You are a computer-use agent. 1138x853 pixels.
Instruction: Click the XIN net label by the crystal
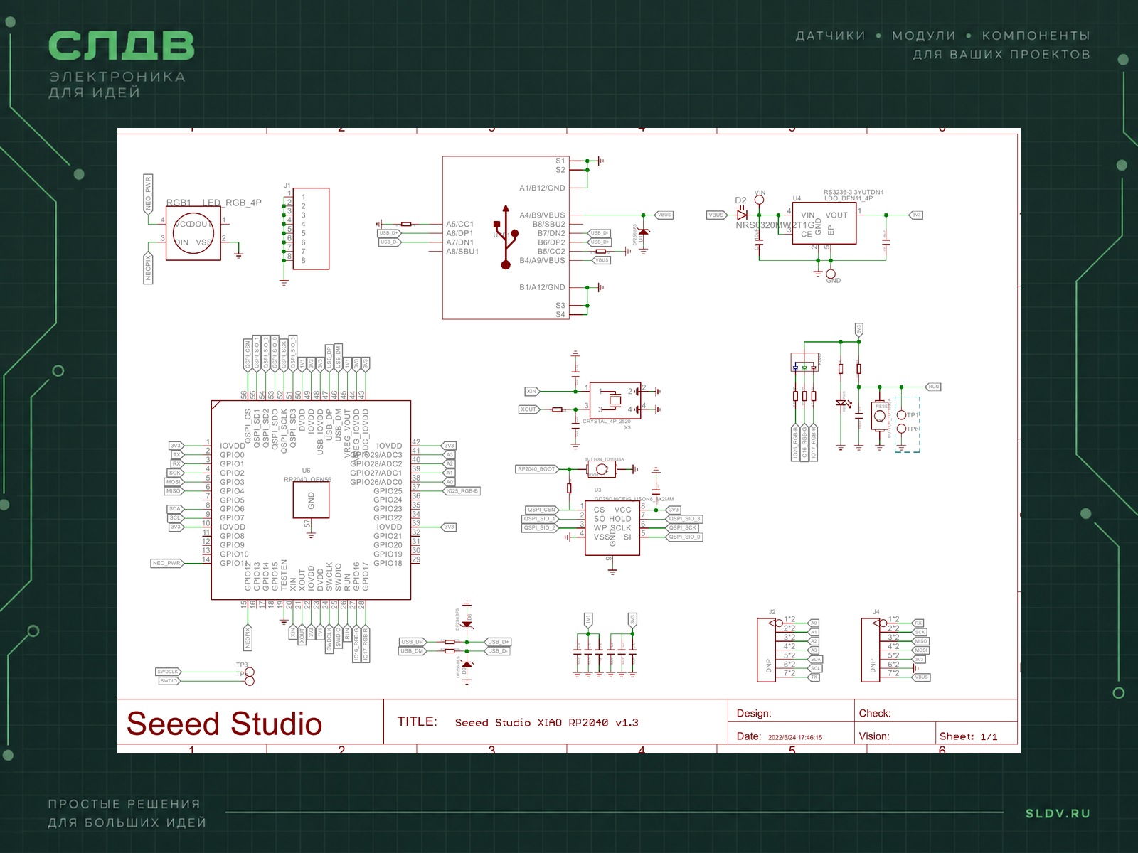(532, 392)
